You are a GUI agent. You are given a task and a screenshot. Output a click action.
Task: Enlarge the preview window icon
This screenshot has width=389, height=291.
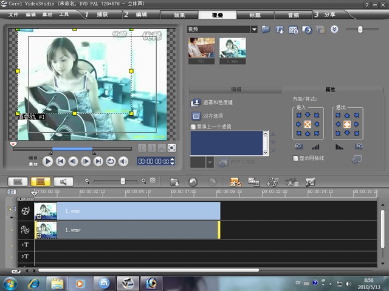[x=171, y=148]
